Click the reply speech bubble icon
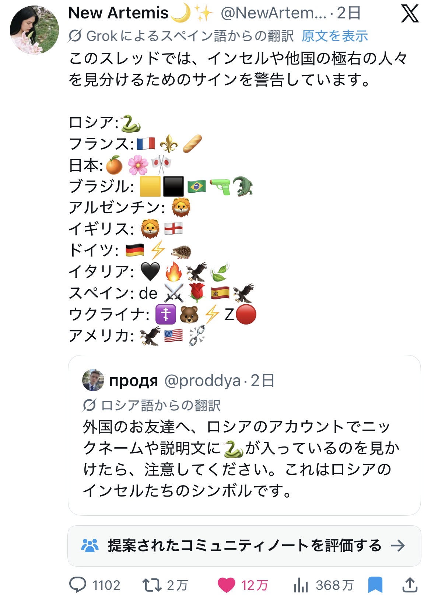This screenshot has width=431, height=599. point(78,585)
